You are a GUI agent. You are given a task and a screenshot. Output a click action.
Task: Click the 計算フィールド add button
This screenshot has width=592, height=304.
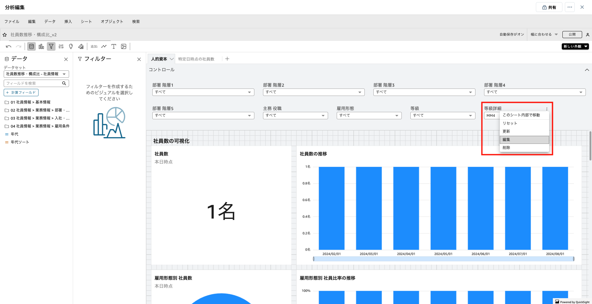pyautogui.click(x=21, y=93)
